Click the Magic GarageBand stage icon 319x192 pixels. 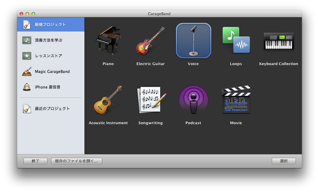[x=27, y=71]
